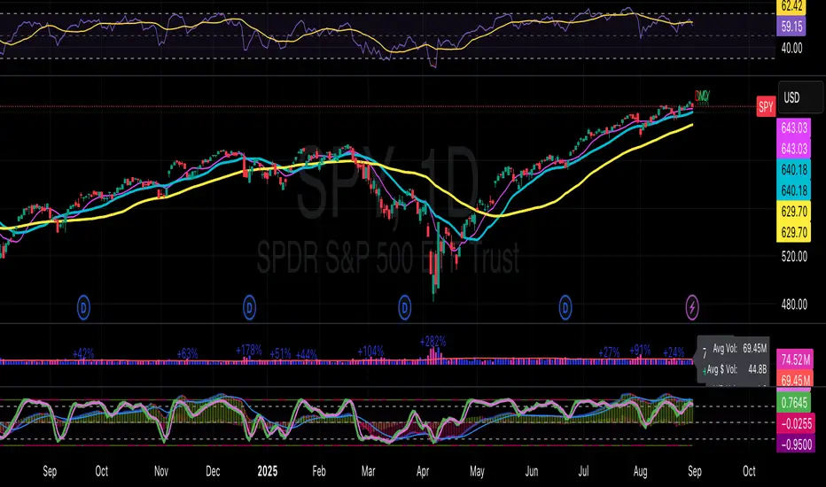Viewport: 826px width, 487px height.
Task: Click the dividend D marker below late June
Action: click(565, 307)
